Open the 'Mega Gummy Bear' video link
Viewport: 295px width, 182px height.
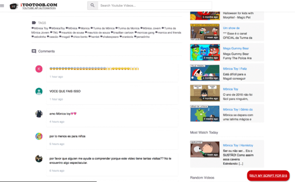click(236, 48)
